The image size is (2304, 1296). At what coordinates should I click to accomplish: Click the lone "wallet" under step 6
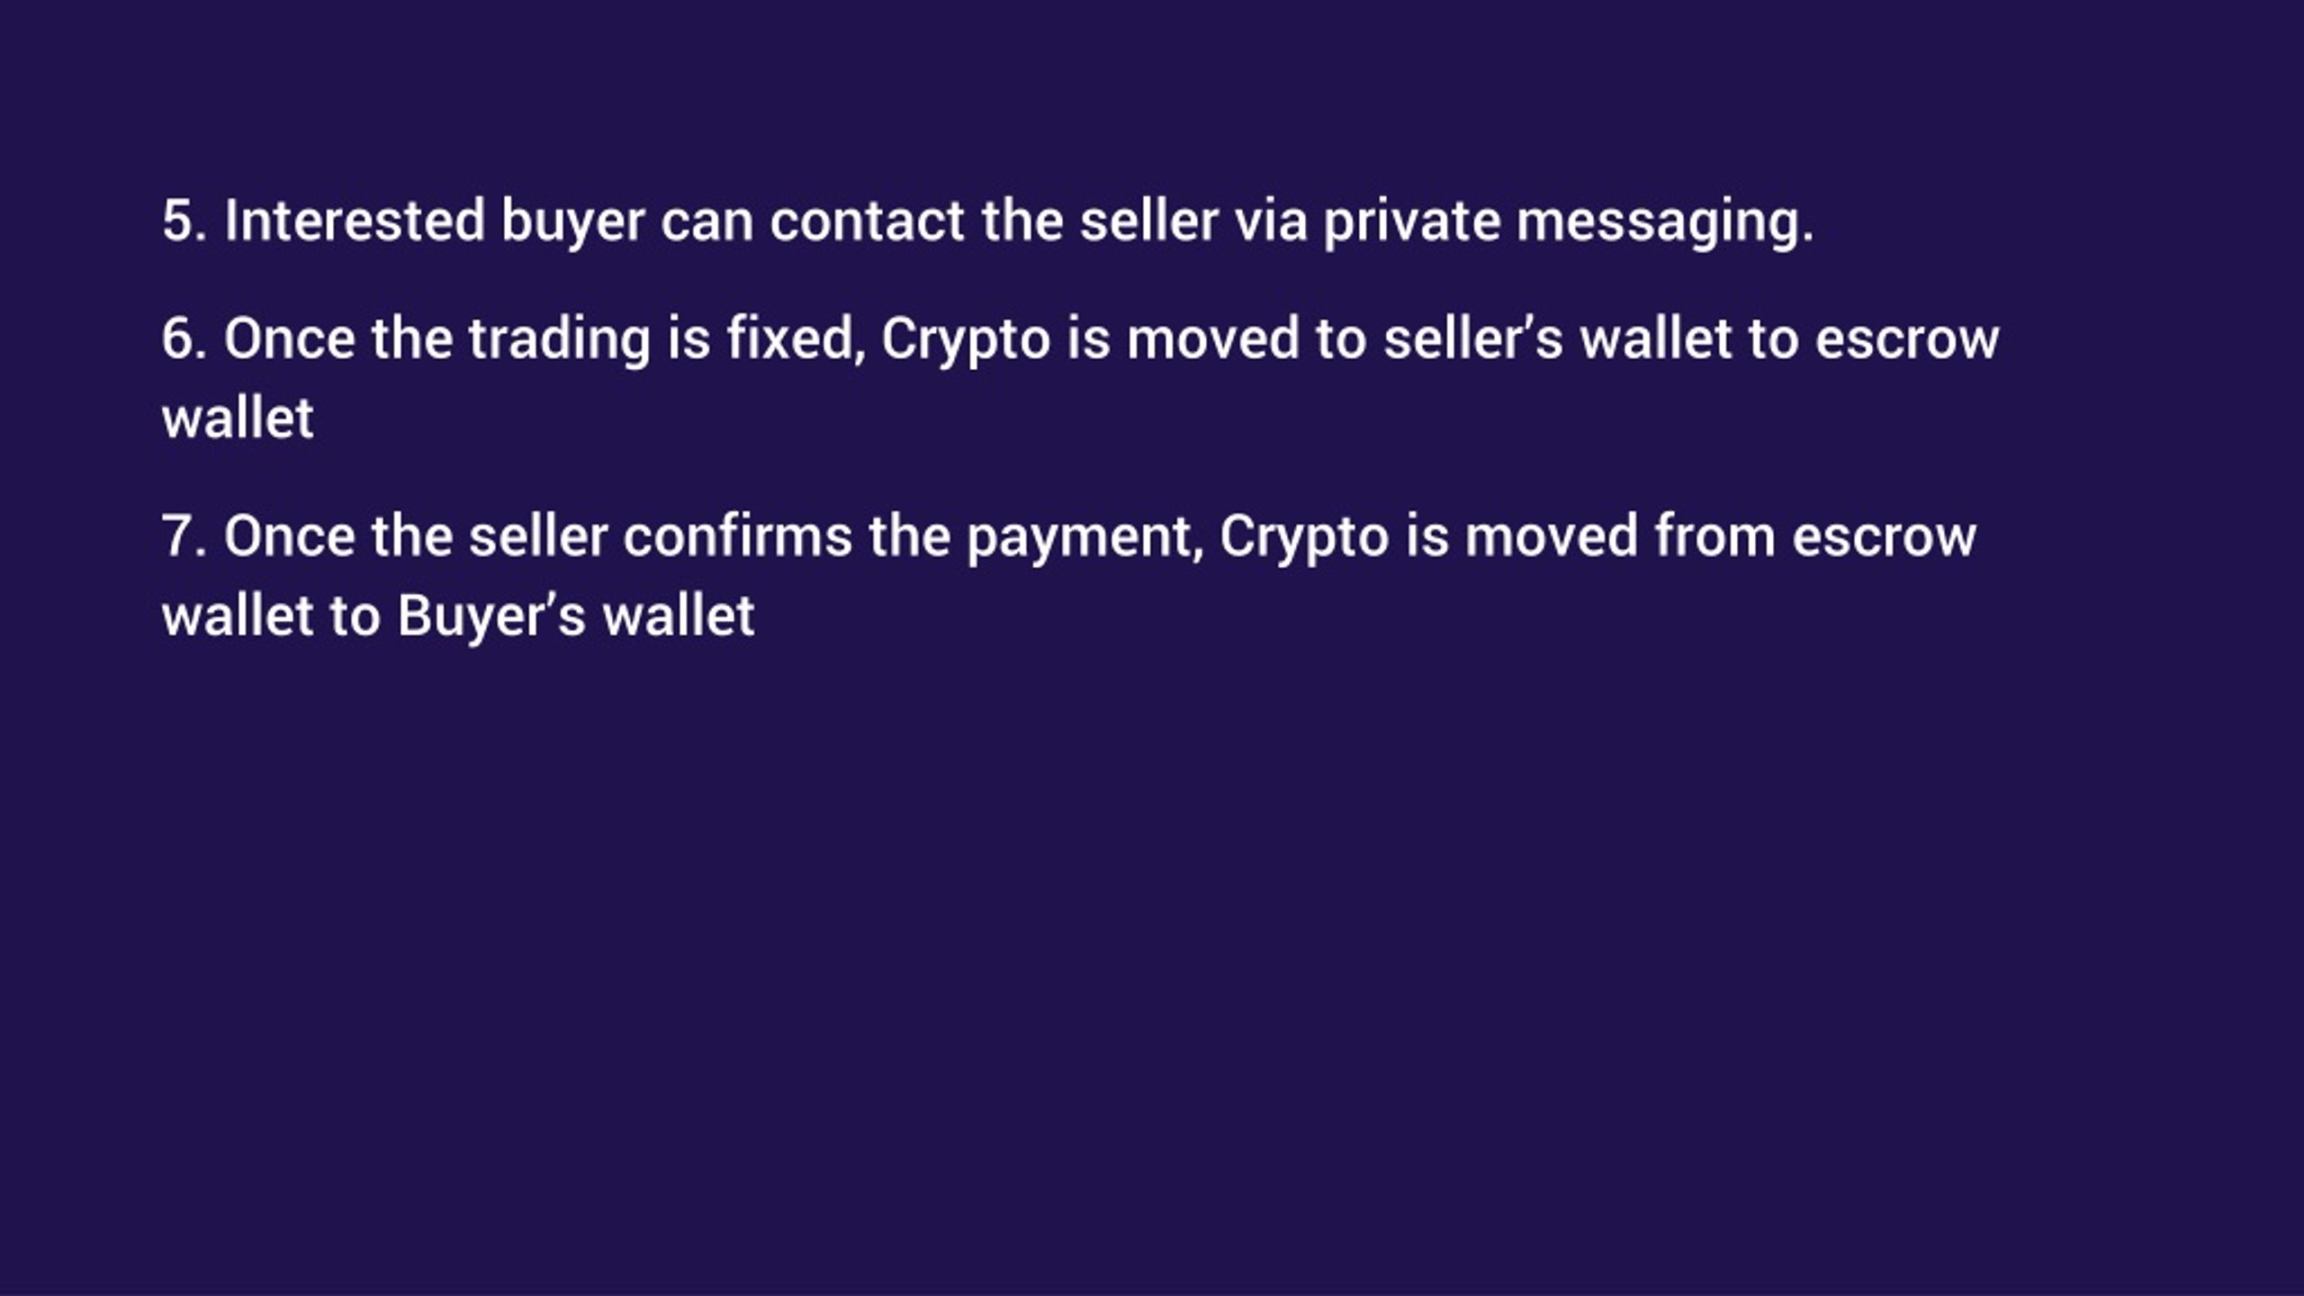238,419
